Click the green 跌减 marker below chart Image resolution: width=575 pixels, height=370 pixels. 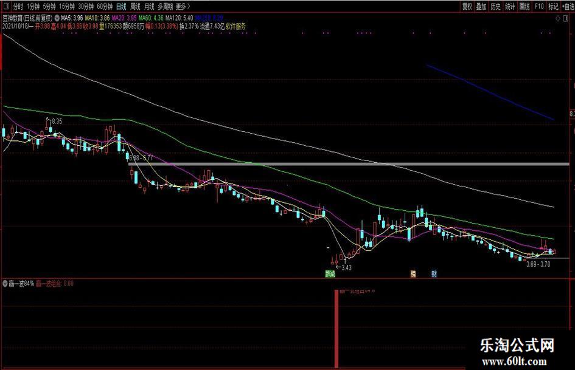pyautogui.click(x=330, y=273)
